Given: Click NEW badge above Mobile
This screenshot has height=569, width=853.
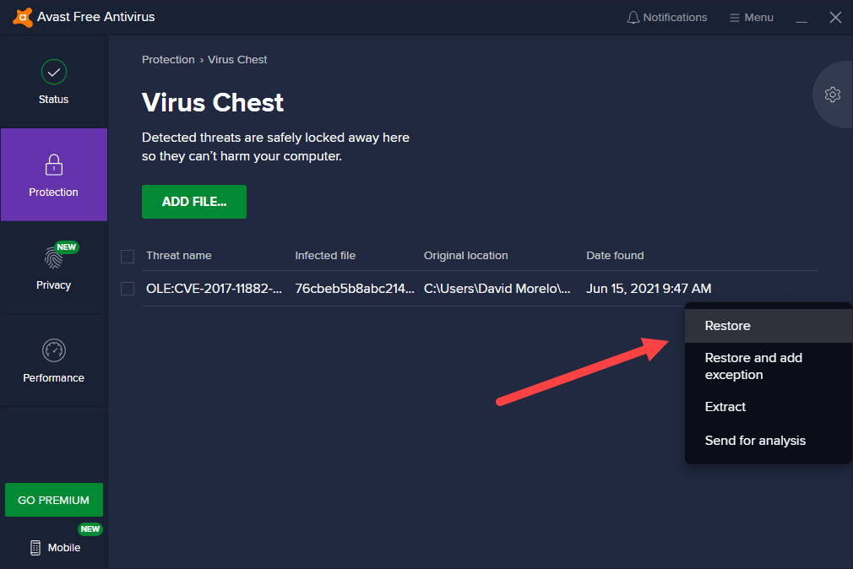Looking at the screenshot, I should (x=90, y=528).
